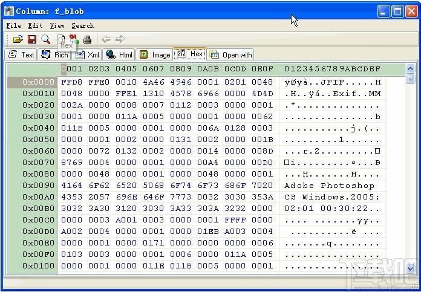Screen dimensions: 421x292
Task: Click hex value 002A in row 0x0020
Action: (x=72, y=105)
